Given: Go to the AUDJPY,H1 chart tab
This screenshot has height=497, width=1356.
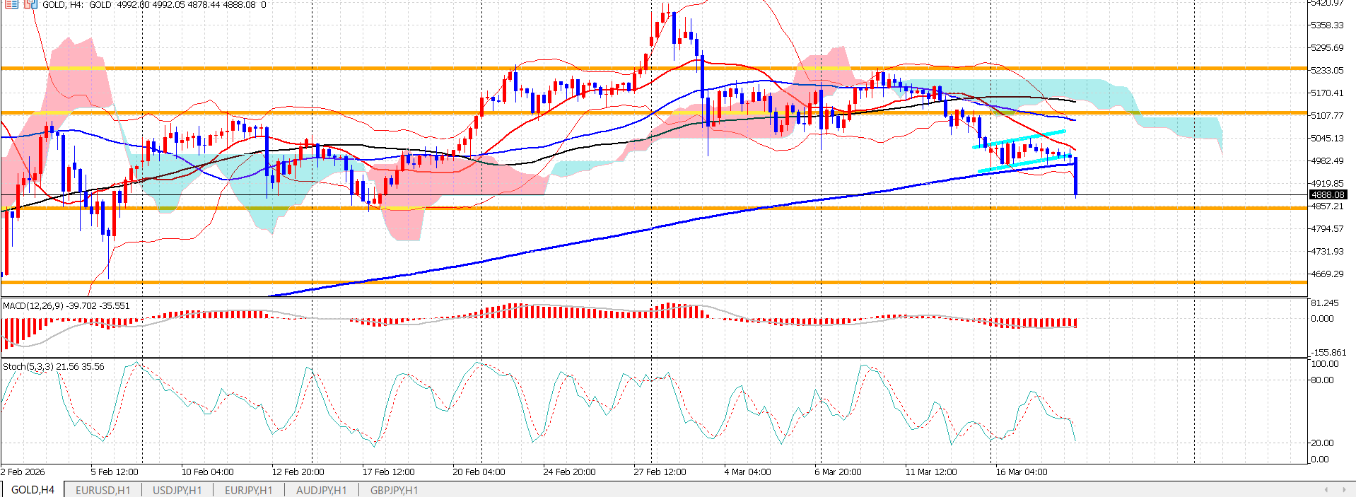Looking at the screenshot, I should point(321,490).
